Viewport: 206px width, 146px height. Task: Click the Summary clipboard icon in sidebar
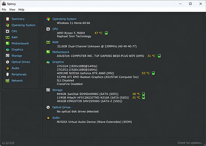8,19
